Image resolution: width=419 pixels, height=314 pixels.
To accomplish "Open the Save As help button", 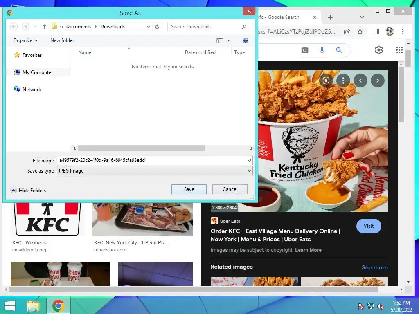I will [x=246, y=40].
